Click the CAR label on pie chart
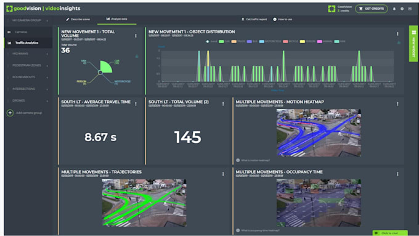Viewport: 419px width, 236px height. [x=117, y=62]
